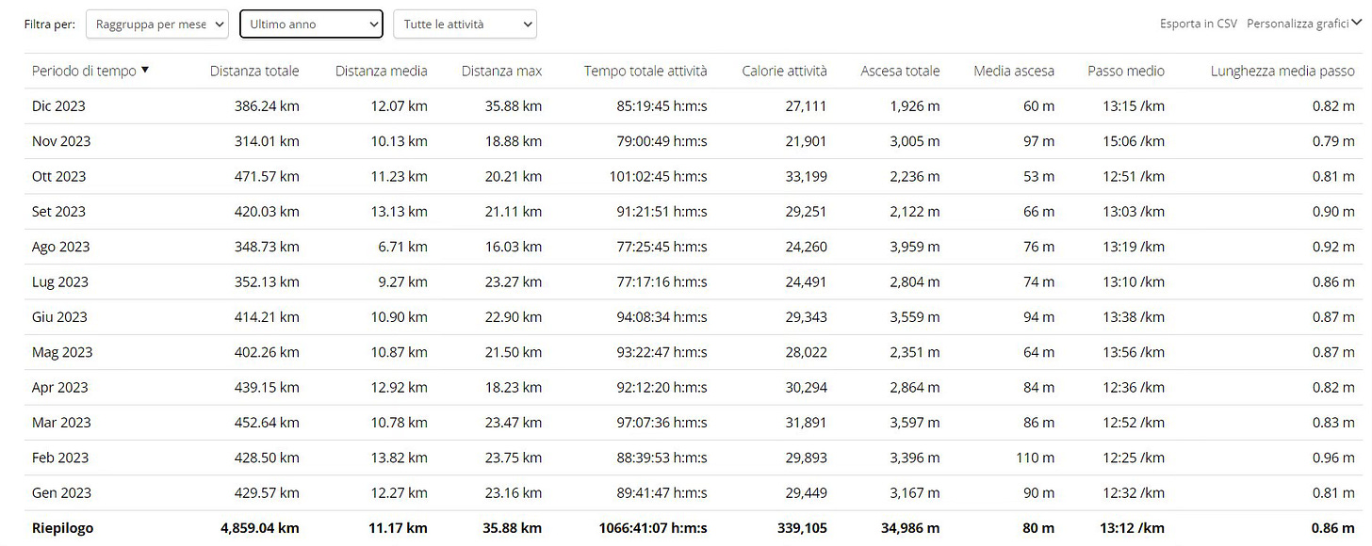Image resolution: width=1372 pixels, height=546 pixels.
Task: Toggle the sort arrow beside 'Periodo di tempo'
Action: (x=144, y=70)
